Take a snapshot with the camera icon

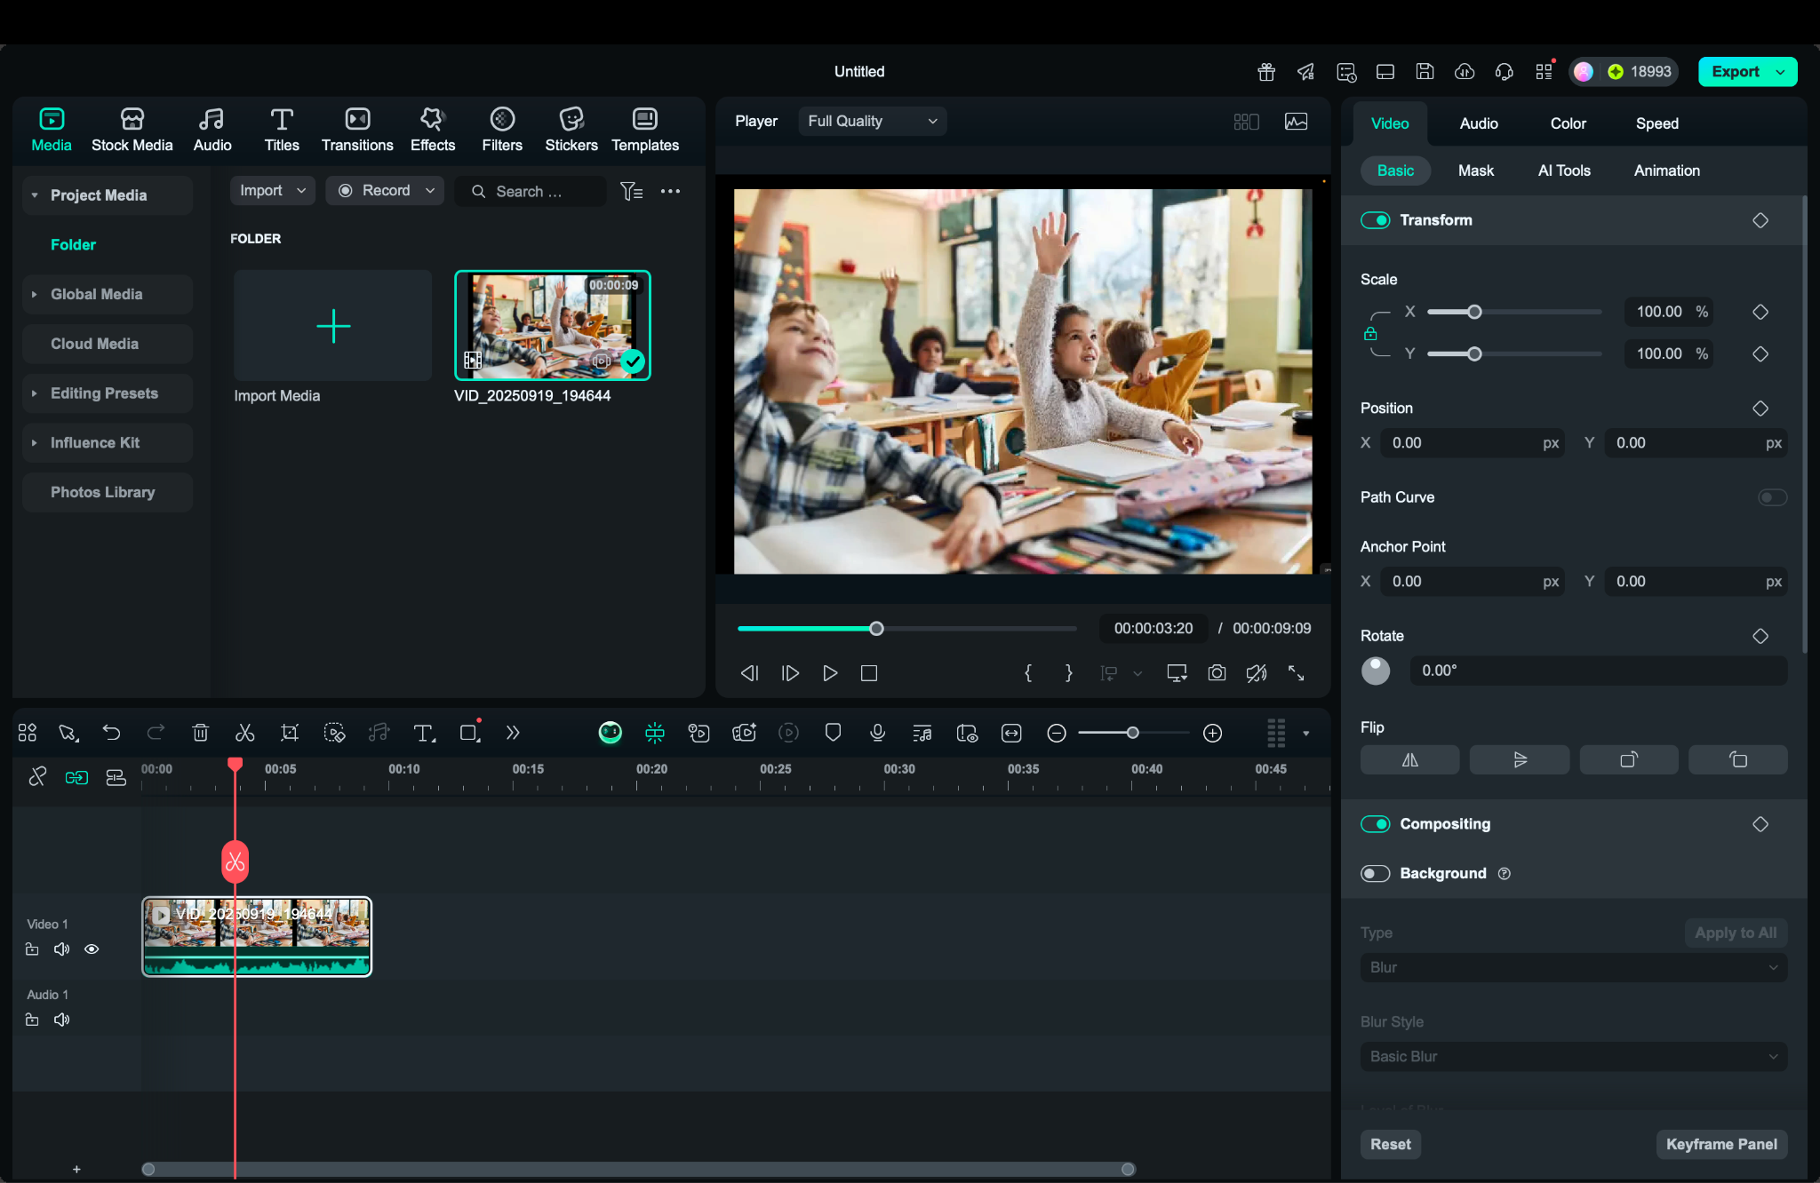click(x=1217, y=673)
